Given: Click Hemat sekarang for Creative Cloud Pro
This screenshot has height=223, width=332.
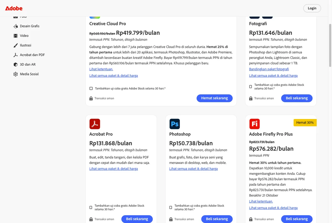Looking at the screenshot, I should (x=215, y=98).
